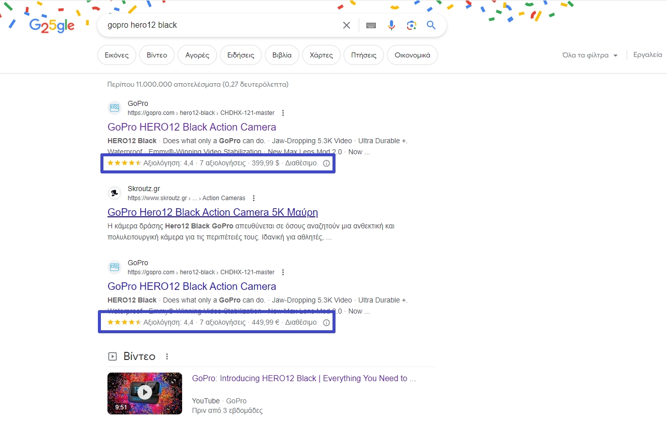
Task: Expand the Όλα τα φίλτρα dropdown
Action: (x=589, y=54)
